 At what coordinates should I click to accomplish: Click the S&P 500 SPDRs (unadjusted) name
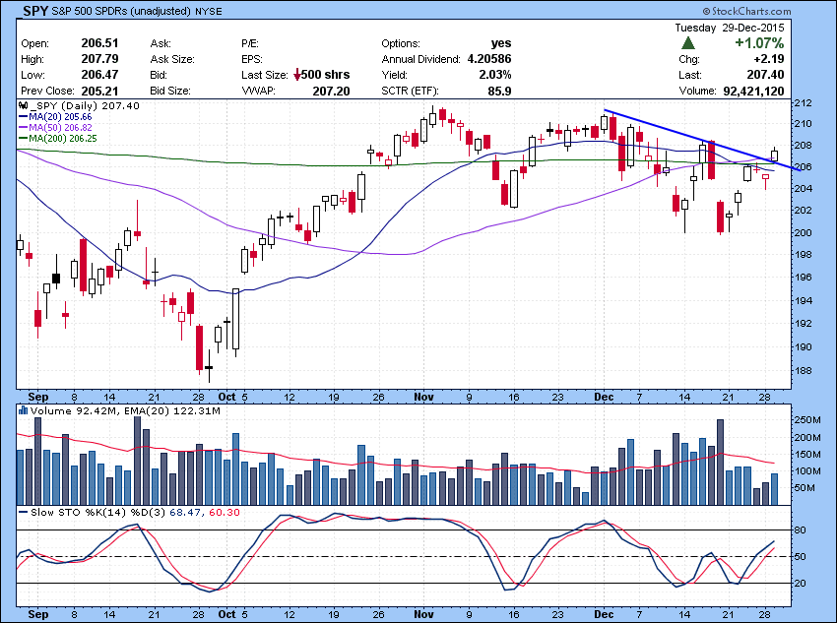point(121,11)
